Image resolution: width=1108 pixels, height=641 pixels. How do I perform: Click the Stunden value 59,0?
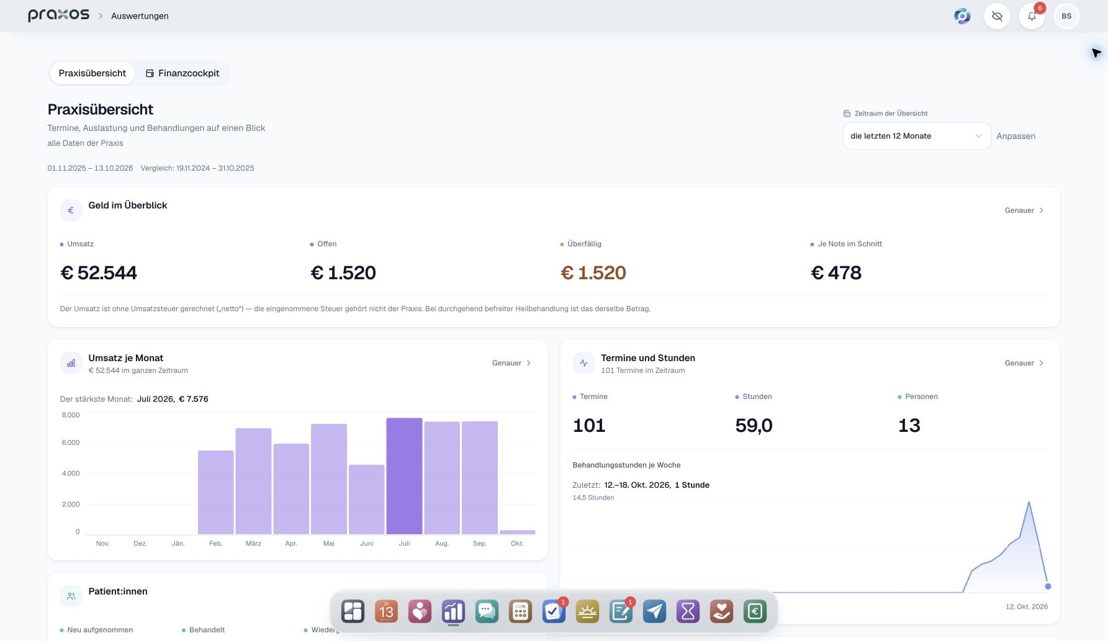tap(754, 425)
